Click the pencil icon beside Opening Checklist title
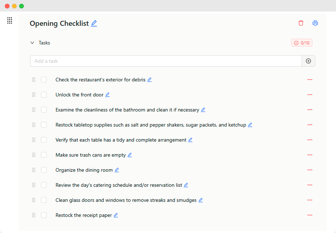 (x=94, y=23)
